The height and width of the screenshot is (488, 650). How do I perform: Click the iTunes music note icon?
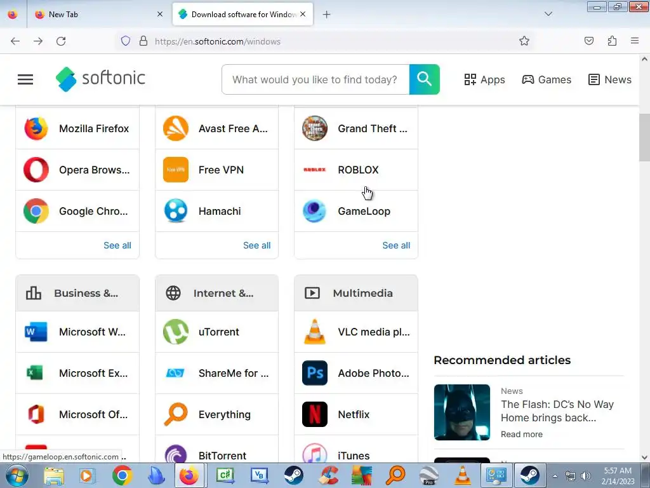click(315, 454)
